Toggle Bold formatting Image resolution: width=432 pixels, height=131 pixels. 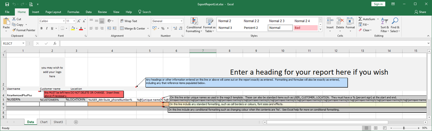click(42, 28)
